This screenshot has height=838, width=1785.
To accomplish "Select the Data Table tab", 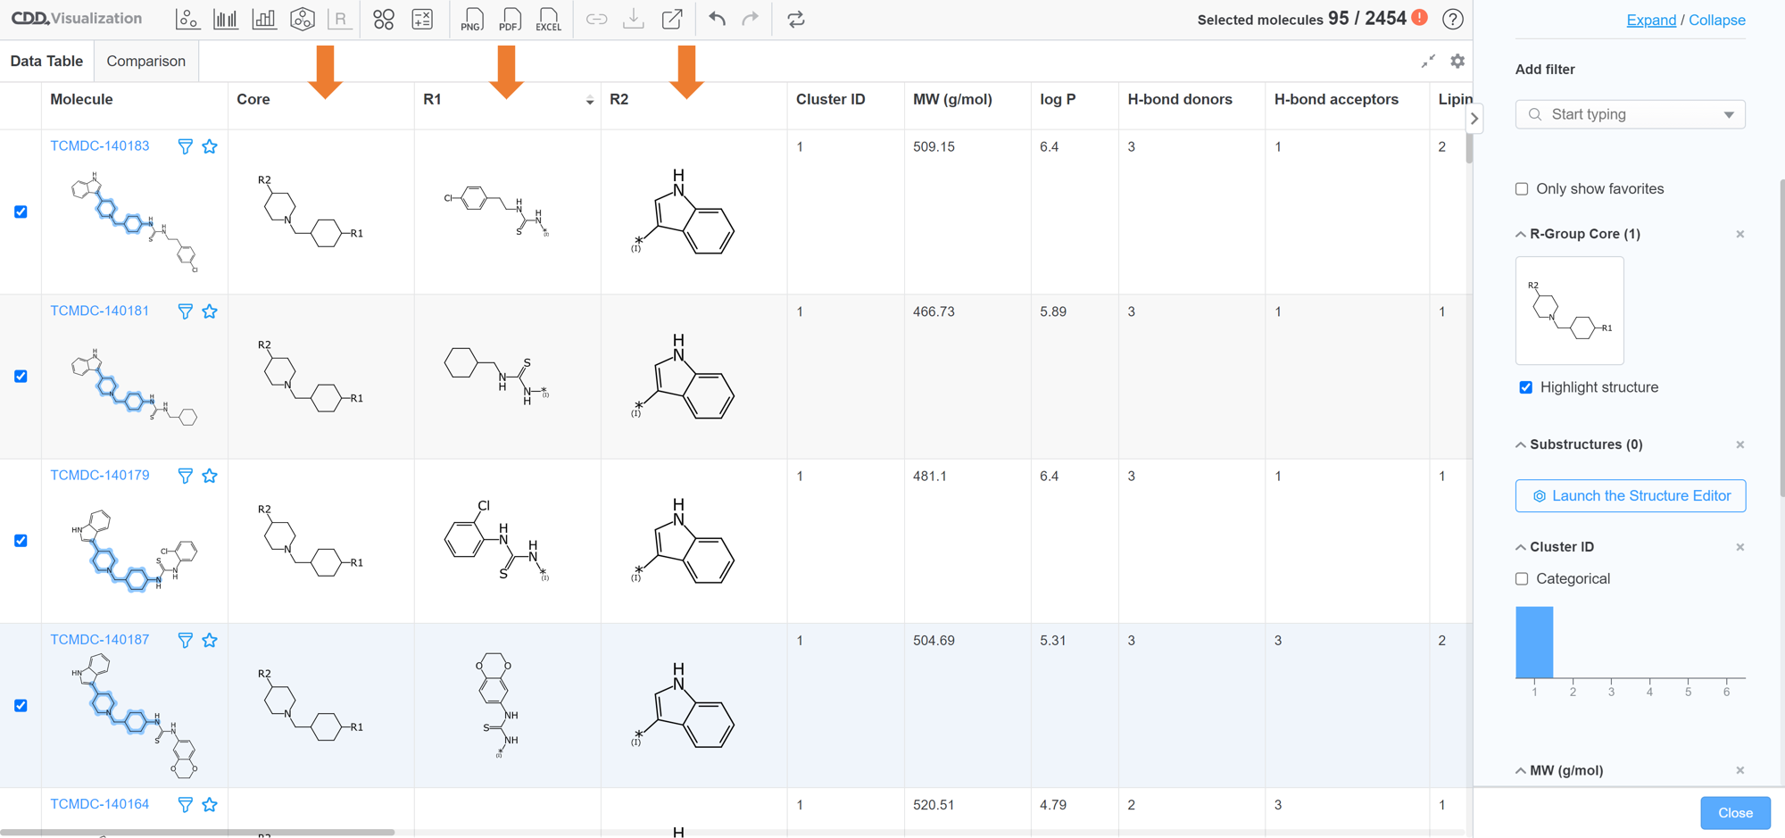I will tap(46, 61).
